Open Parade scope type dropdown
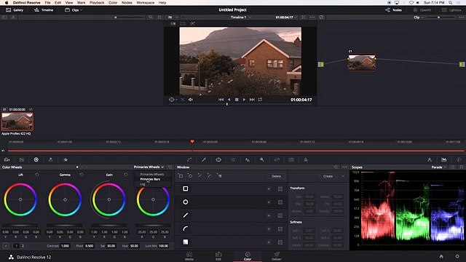Viewport: 466px width, 262px height. point(439,167)
